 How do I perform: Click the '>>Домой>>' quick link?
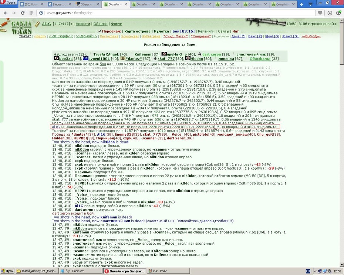click(x=86, y=36)
